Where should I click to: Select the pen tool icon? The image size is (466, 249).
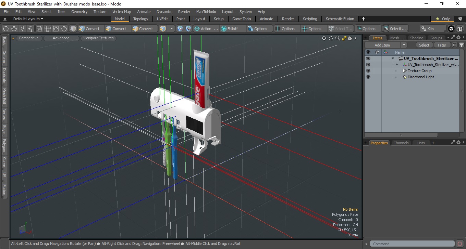(x=22, y=29)
